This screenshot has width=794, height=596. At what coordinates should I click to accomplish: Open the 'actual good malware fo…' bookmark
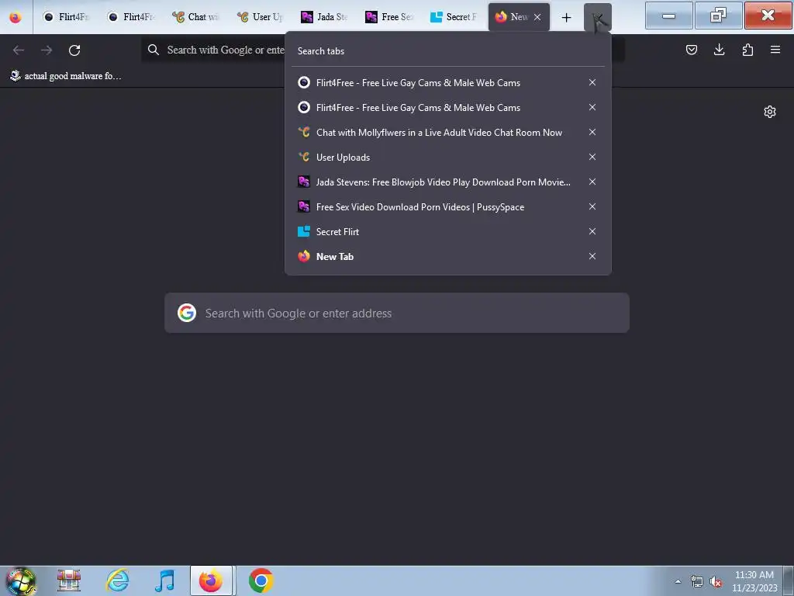coord(66,76)
